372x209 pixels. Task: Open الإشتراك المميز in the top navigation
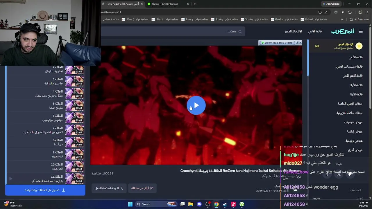[293, 31]
